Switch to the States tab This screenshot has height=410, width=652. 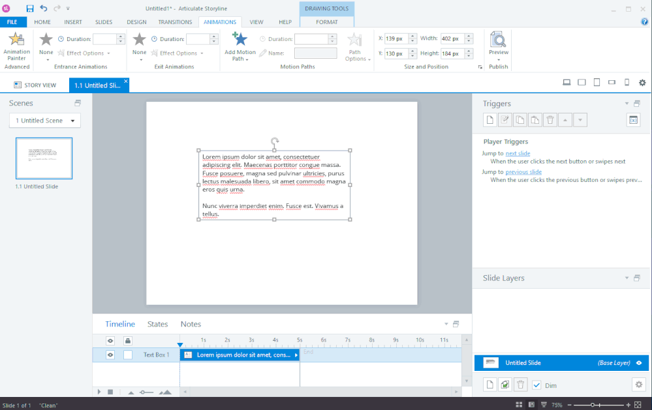[157, 324]
